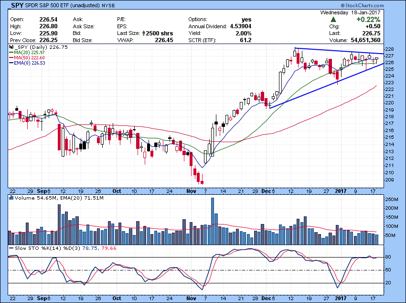This screenshot has height=303, width=406.
Task: Click the Low value 225.90
Action: click(48, 33)
